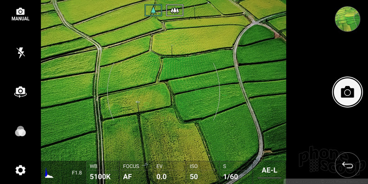Adjust white balance 5100K setting
The height and width of the screenshot is (184, 368).
[x=103, y=172]
